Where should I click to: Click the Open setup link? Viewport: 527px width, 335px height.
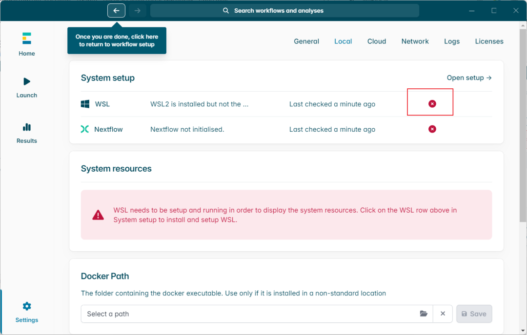click(469, 78)
